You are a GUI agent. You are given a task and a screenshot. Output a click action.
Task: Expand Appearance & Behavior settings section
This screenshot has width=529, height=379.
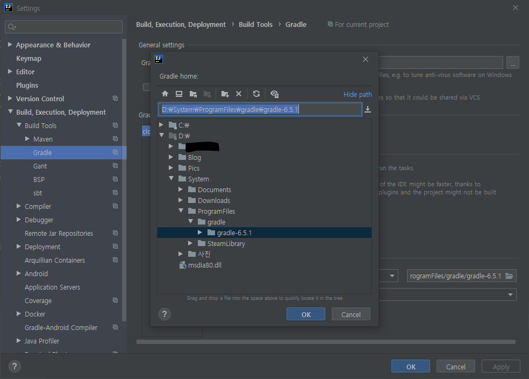tap(10, 45)
